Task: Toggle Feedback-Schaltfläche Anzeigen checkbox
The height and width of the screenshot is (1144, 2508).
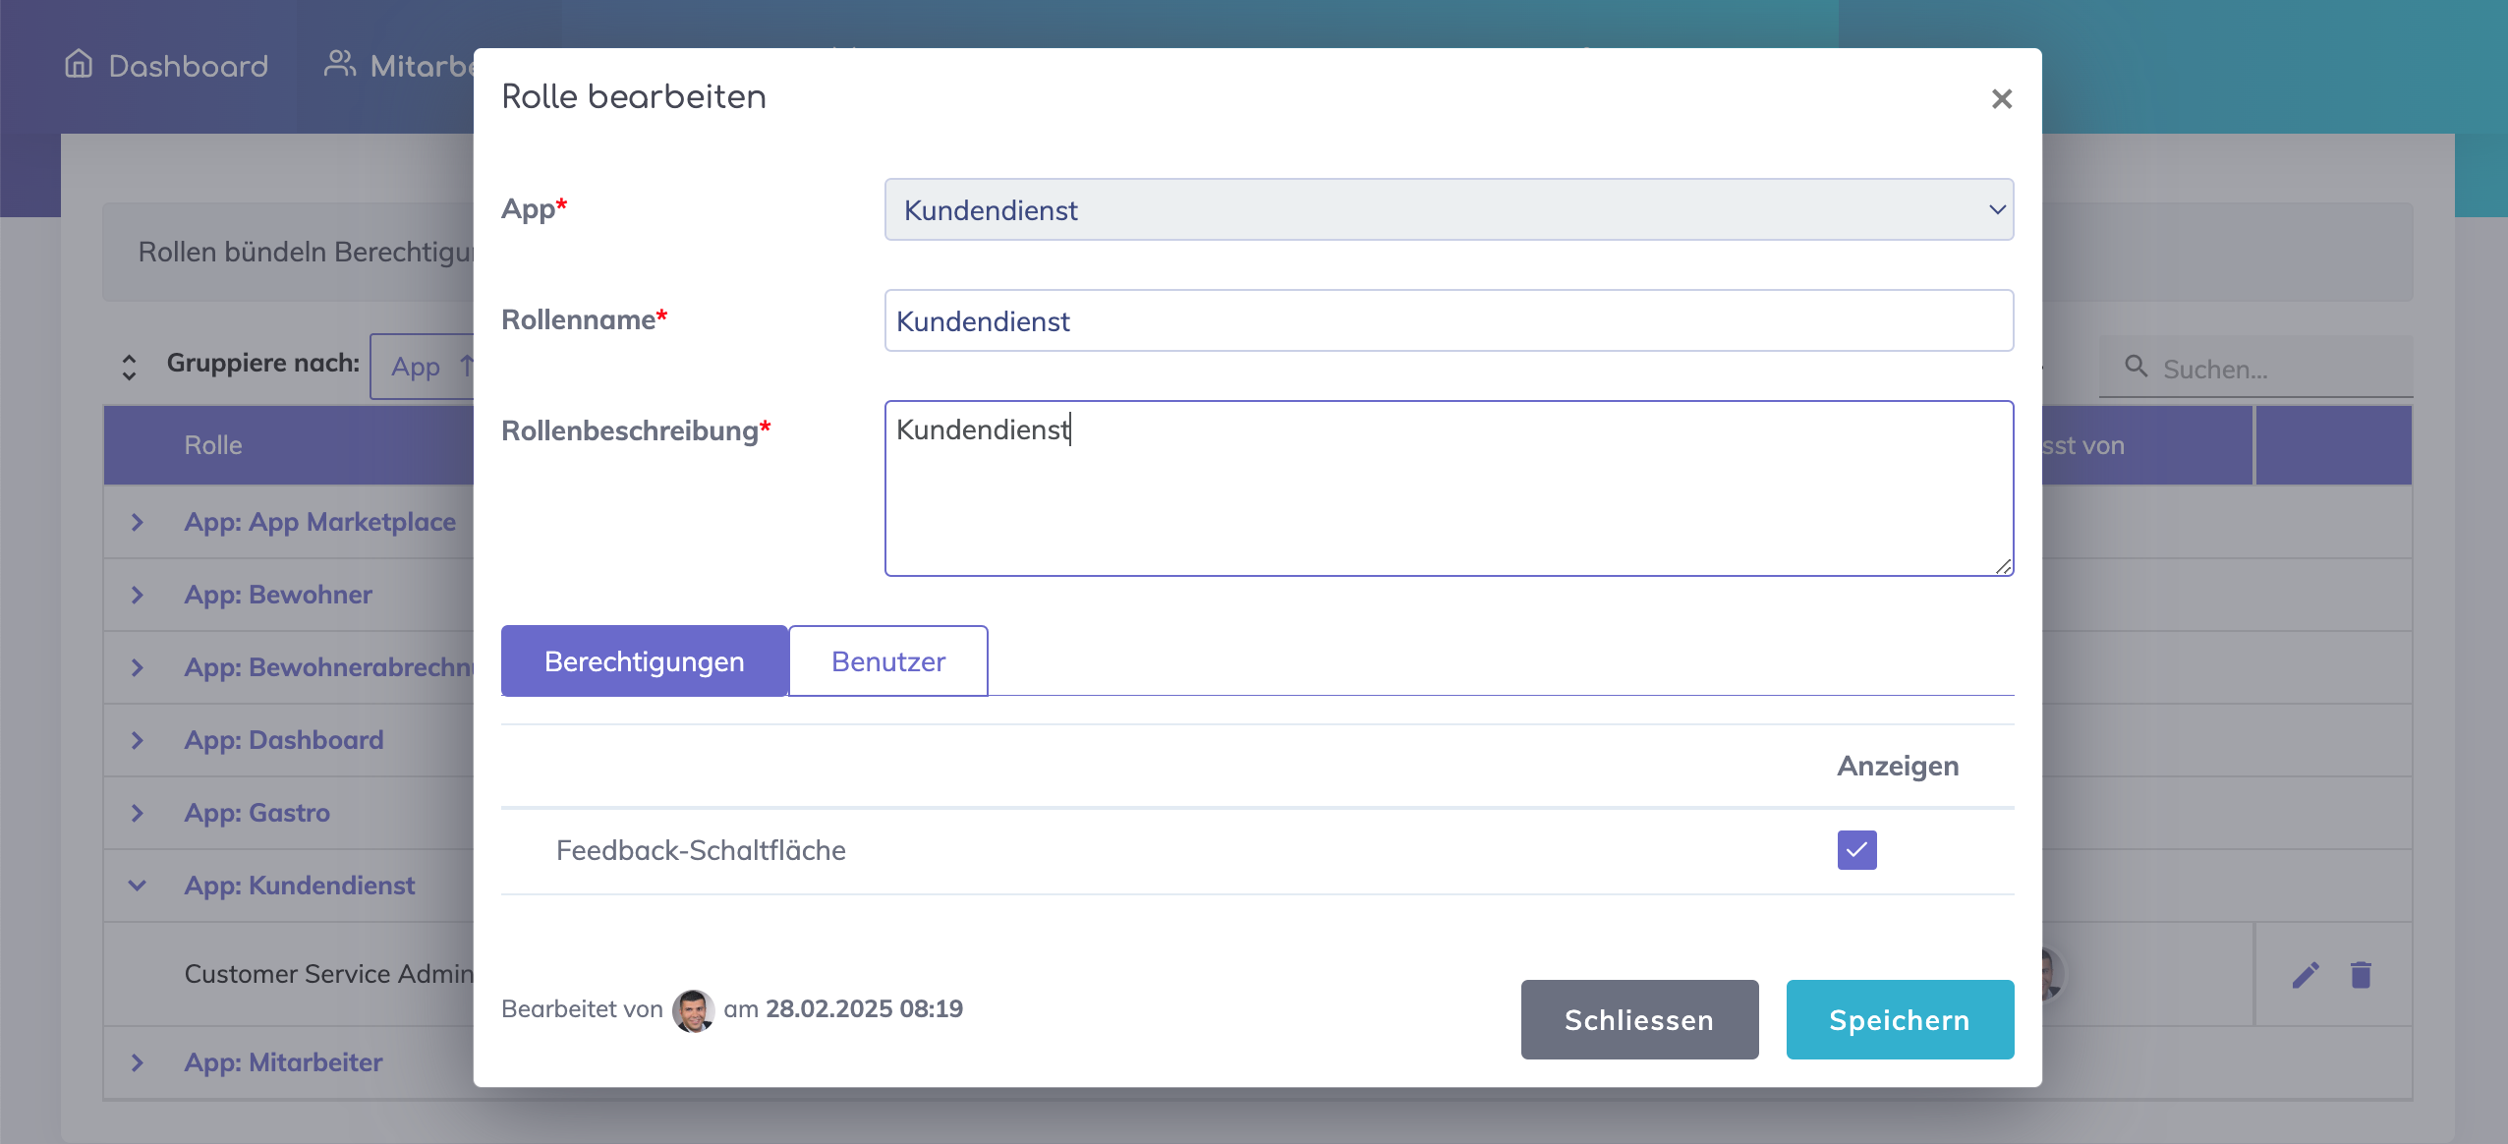Action: point(1856,850)
